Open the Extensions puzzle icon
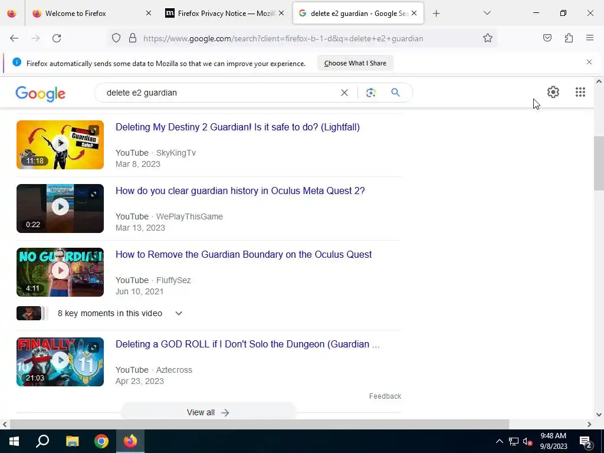The width and height of the screenshot is (604, 453). (x=569, y=38)
